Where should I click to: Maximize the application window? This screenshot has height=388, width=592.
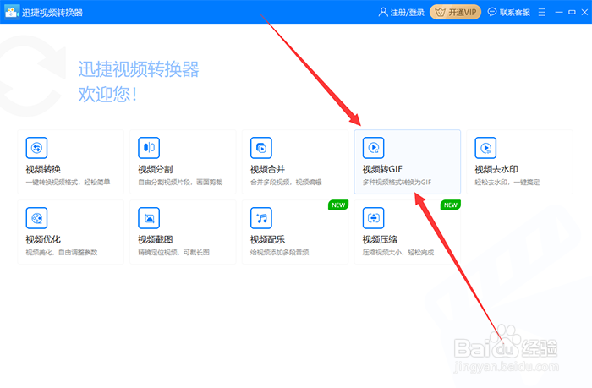click(572, 13)
